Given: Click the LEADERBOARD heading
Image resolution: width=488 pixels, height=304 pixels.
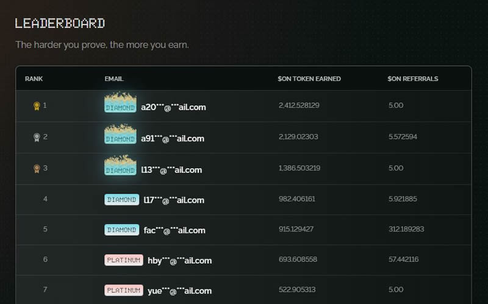Looking at the screenshot, I should click(x=60, y=23).
